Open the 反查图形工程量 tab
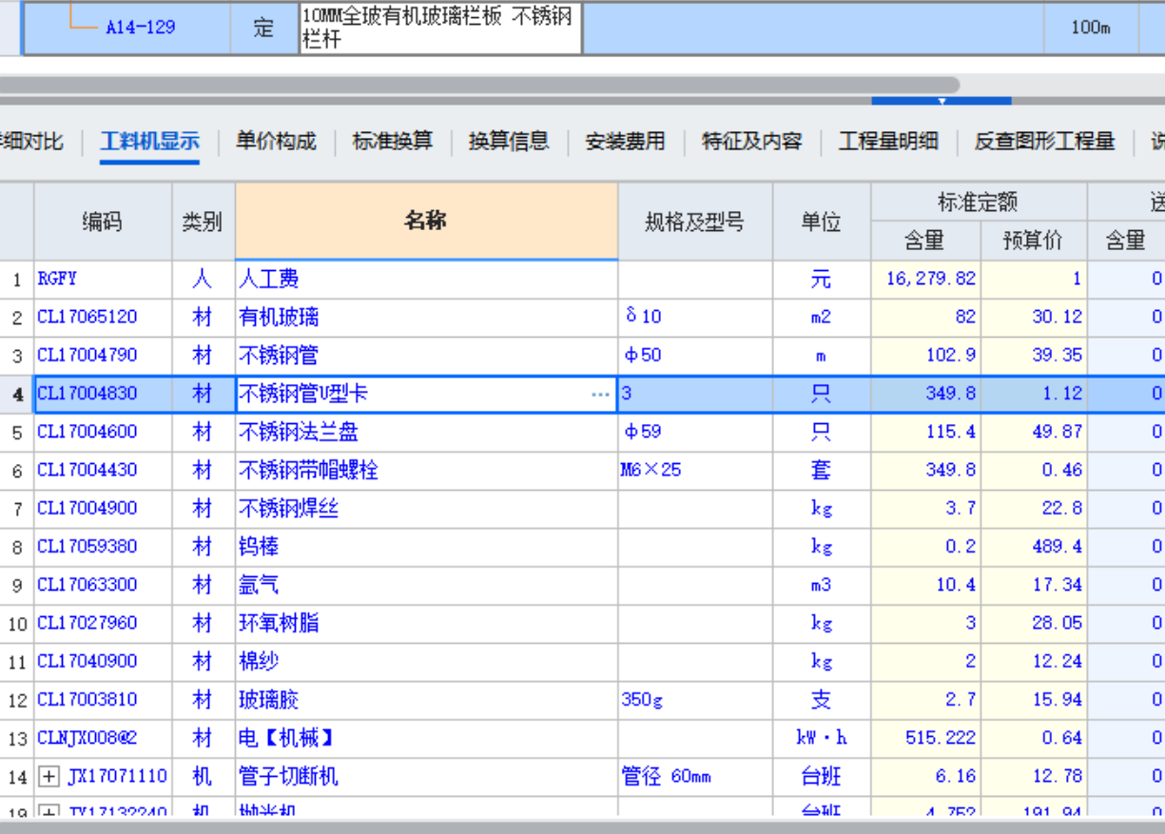Viewport: 1165px width, 834px height. pos(1044,142)
